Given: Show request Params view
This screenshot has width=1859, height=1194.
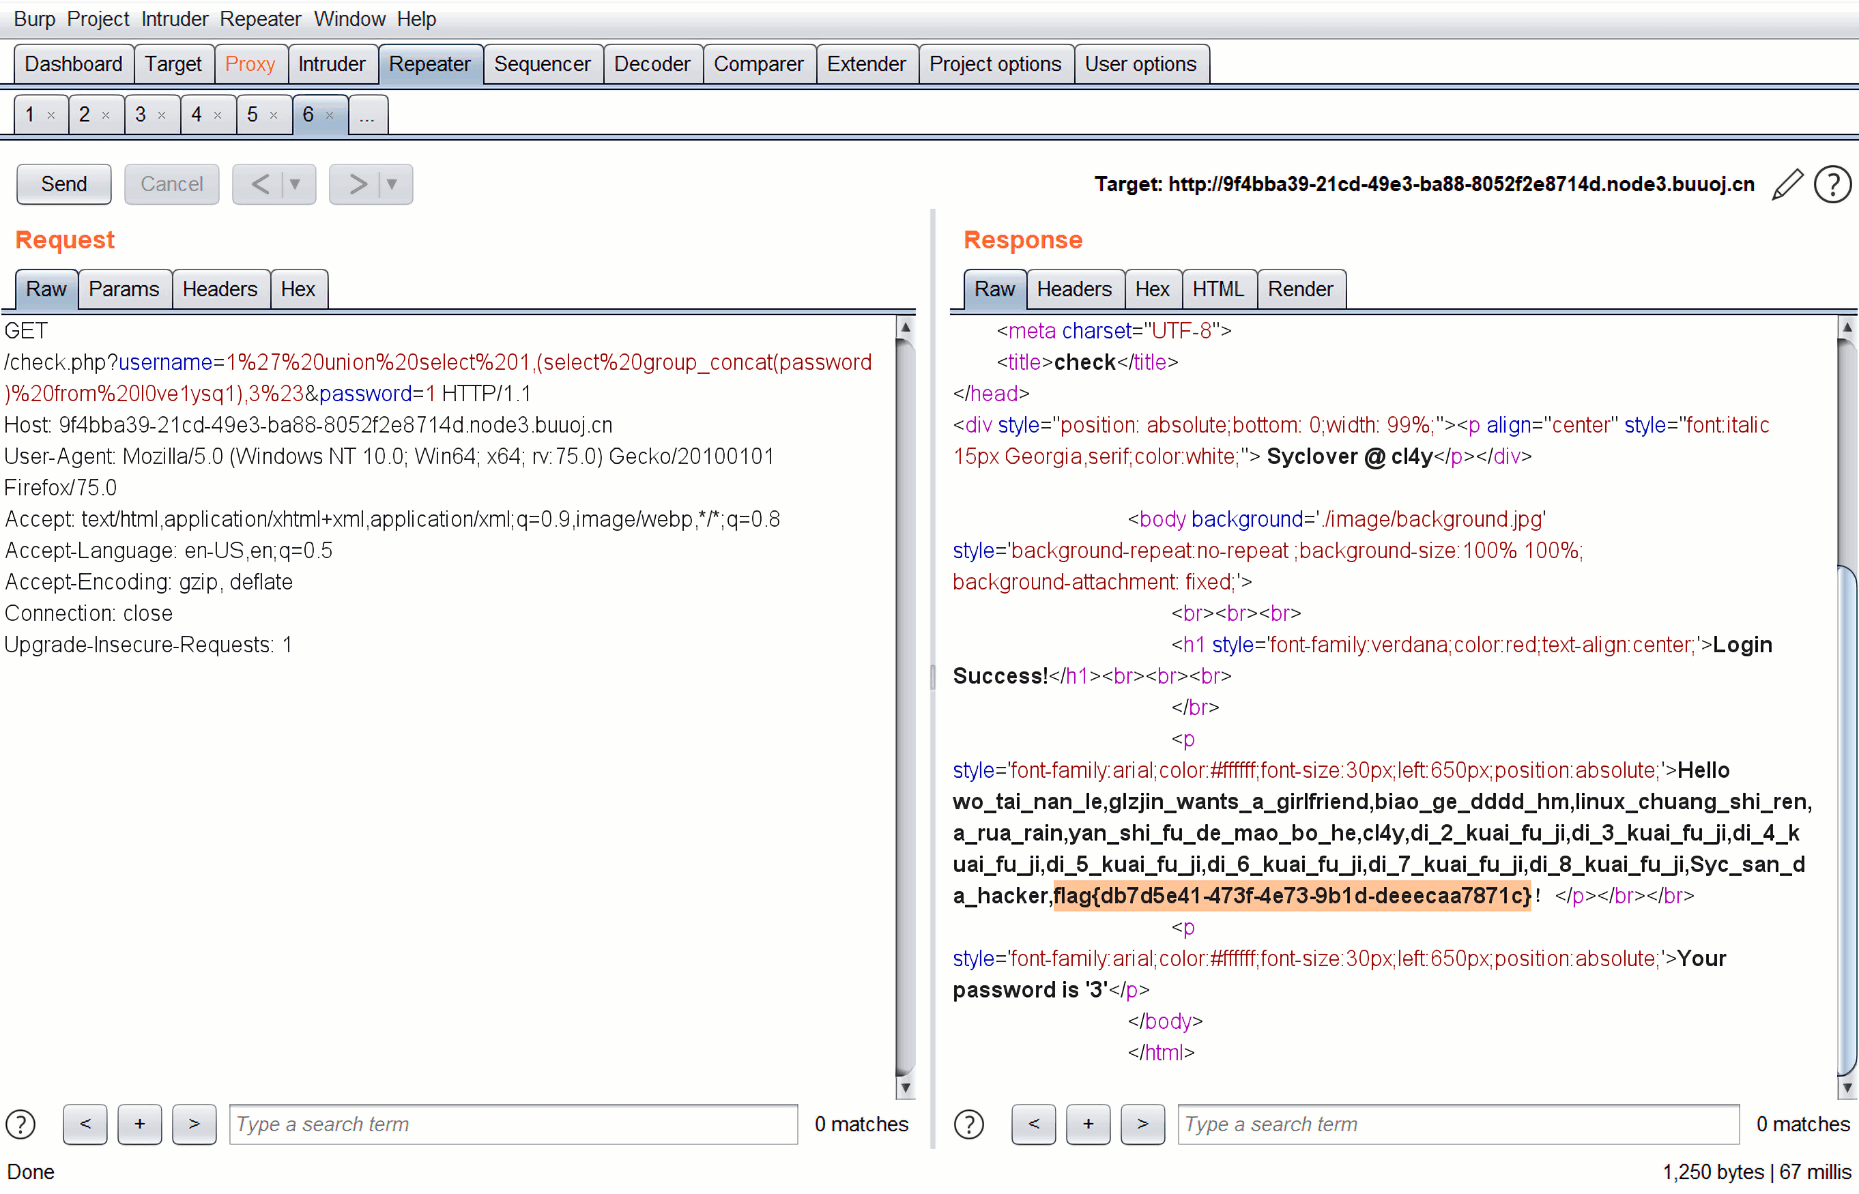Looking at the screenshot, I should click(124, 289).
